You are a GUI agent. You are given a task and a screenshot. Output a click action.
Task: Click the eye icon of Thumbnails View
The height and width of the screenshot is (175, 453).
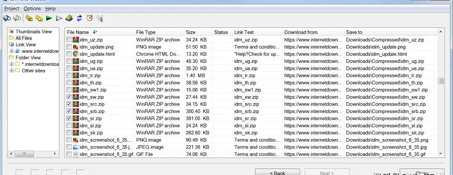point(12,32)
